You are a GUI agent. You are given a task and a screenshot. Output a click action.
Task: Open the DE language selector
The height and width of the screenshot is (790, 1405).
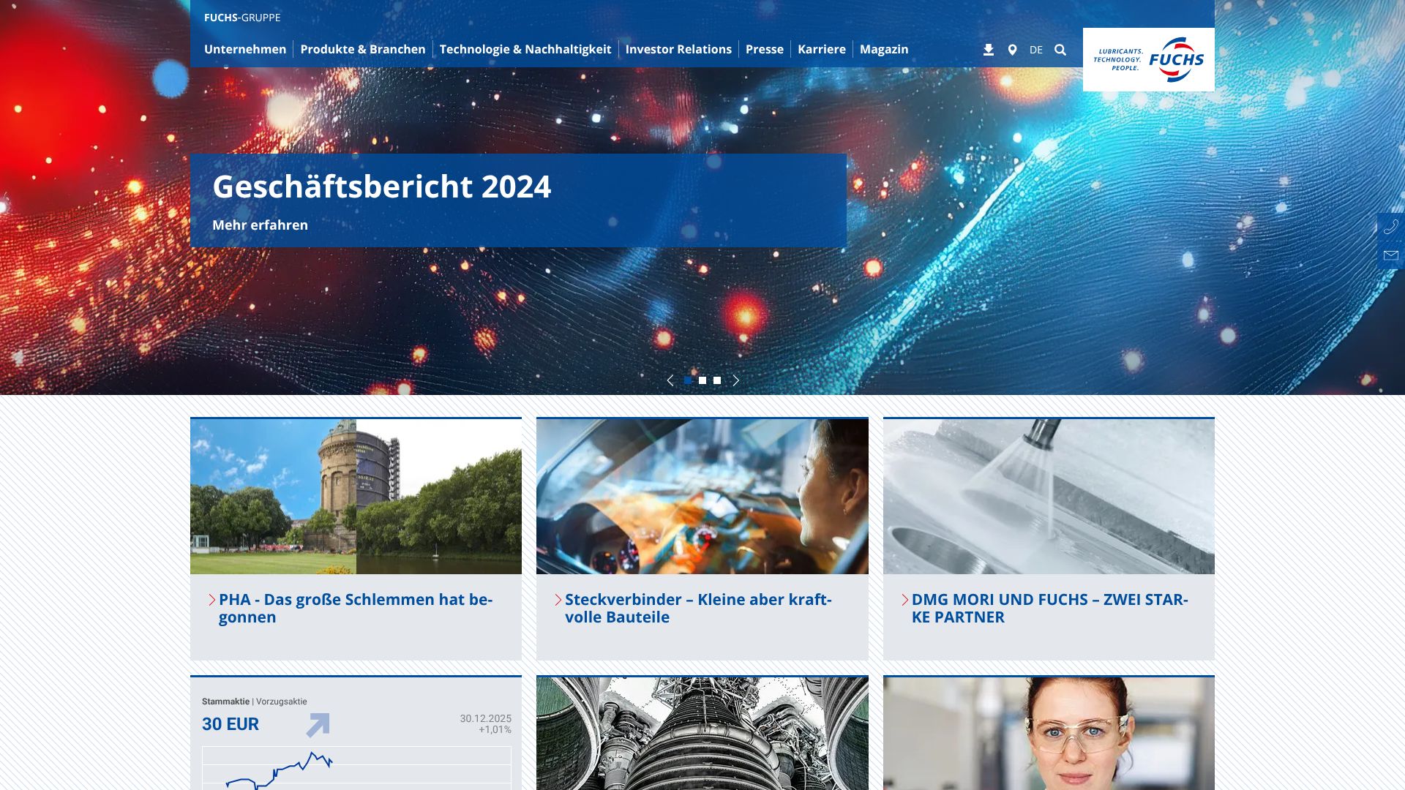[1035, 50]
